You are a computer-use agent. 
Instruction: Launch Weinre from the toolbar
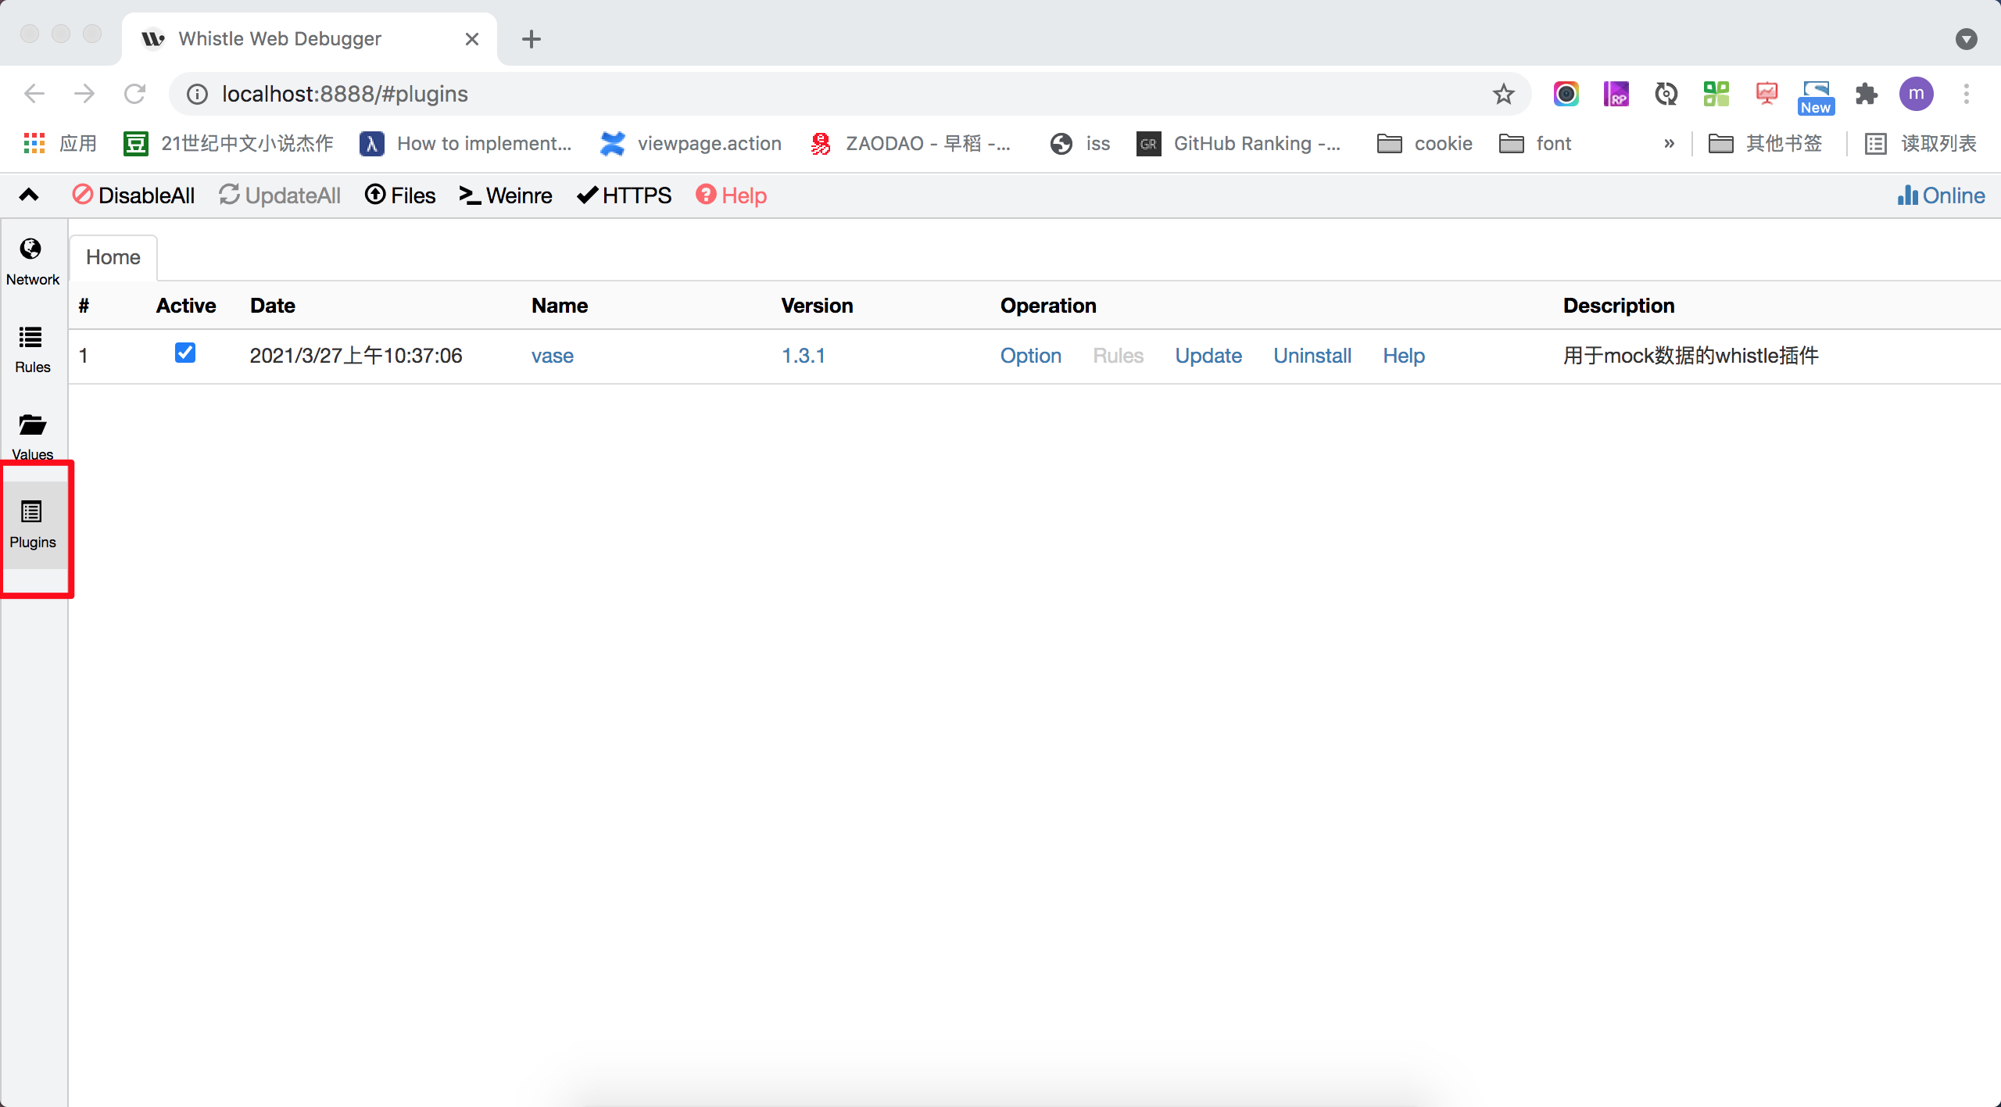[x=504, y=195]
